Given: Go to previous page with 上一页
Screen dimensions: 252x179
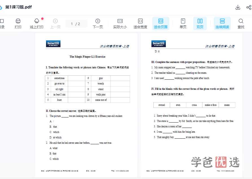Looking at the screenshot, I should (55, 24).
